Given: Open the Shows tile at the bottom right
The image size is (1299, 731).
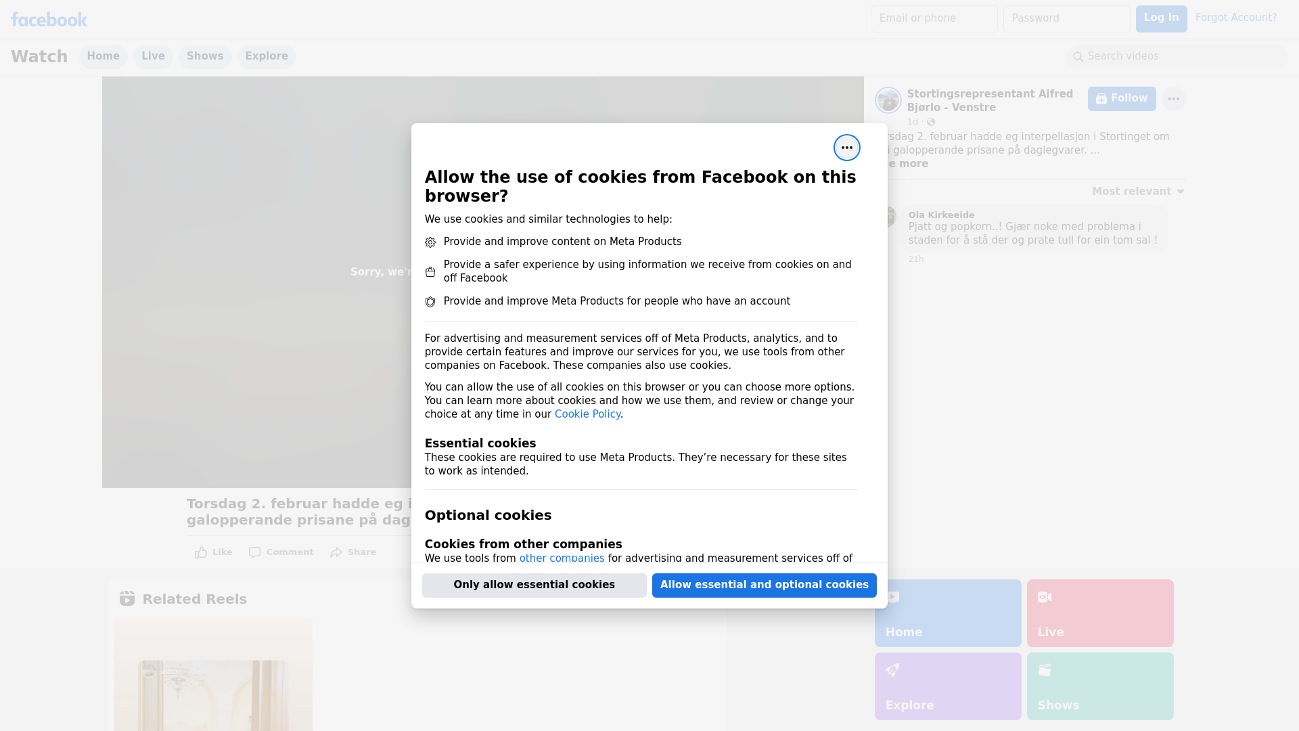Looking at the screenshot, I should [1100, 686].
